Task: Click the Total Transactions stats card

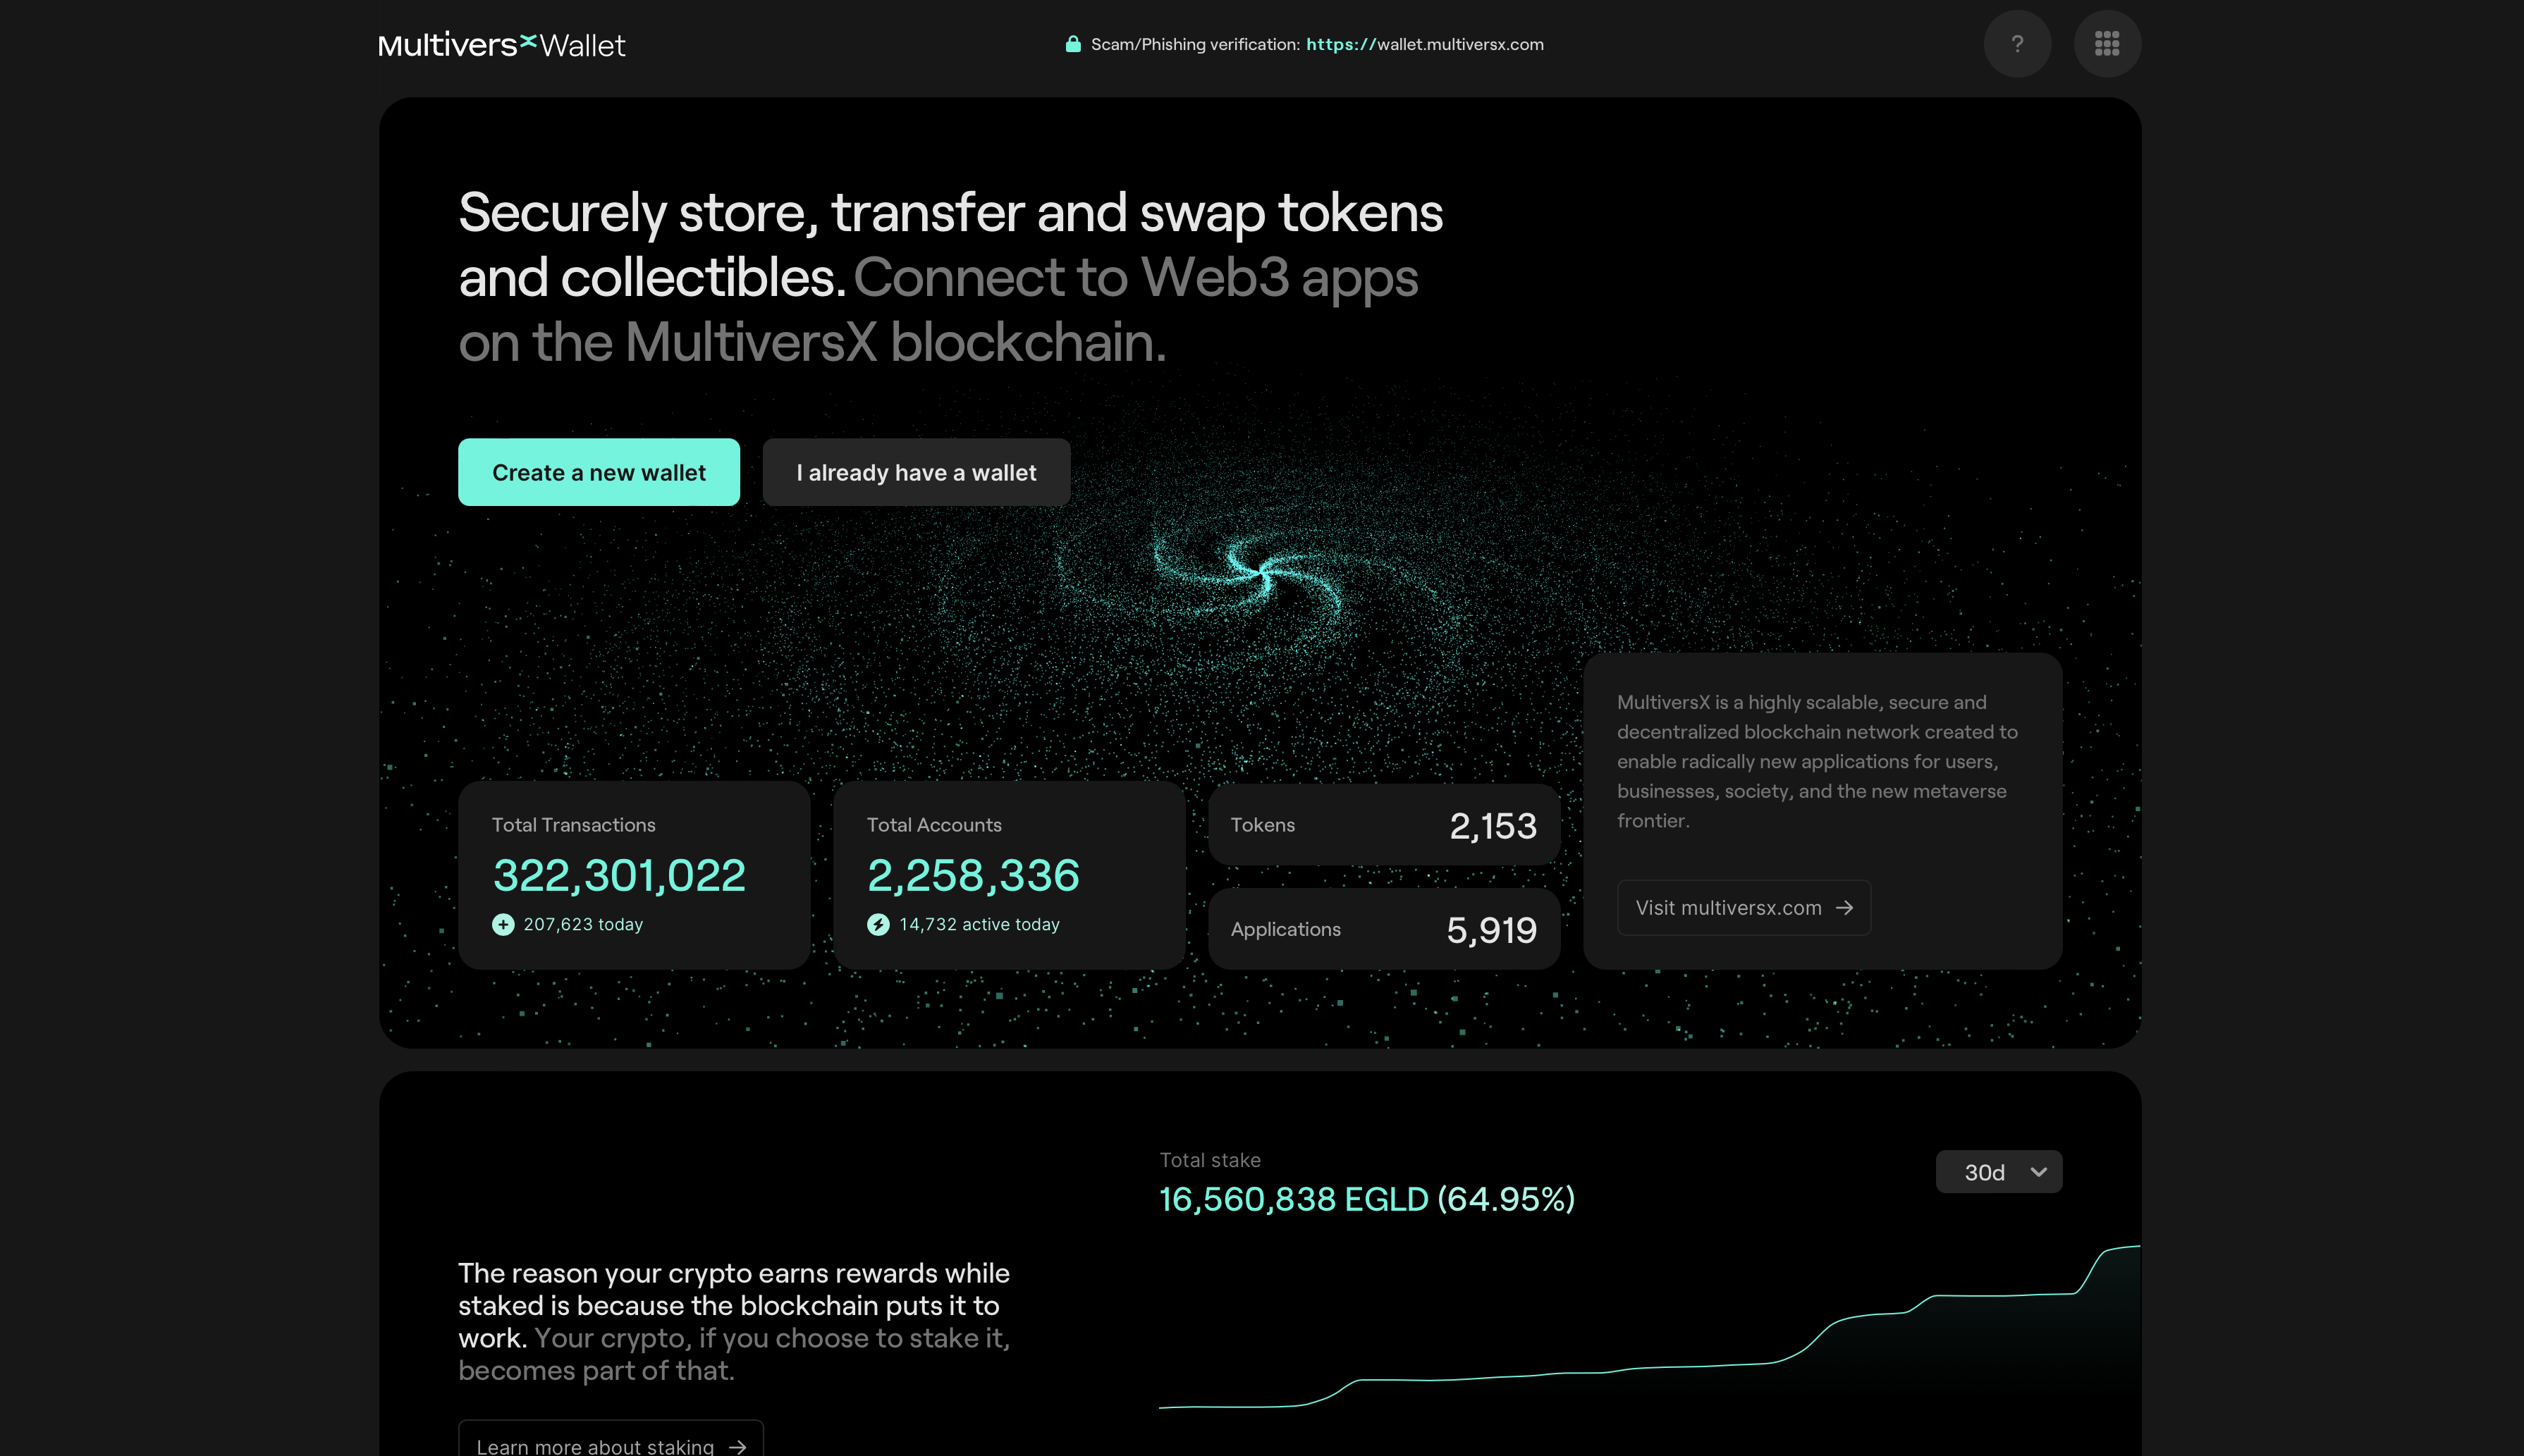Action: tap(635, 874)
